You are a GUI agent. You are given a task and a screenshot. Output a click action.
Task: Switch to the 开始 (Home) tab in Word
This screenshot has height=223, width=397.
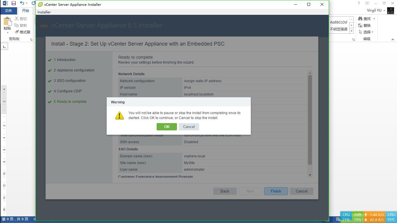click(26, 11)
